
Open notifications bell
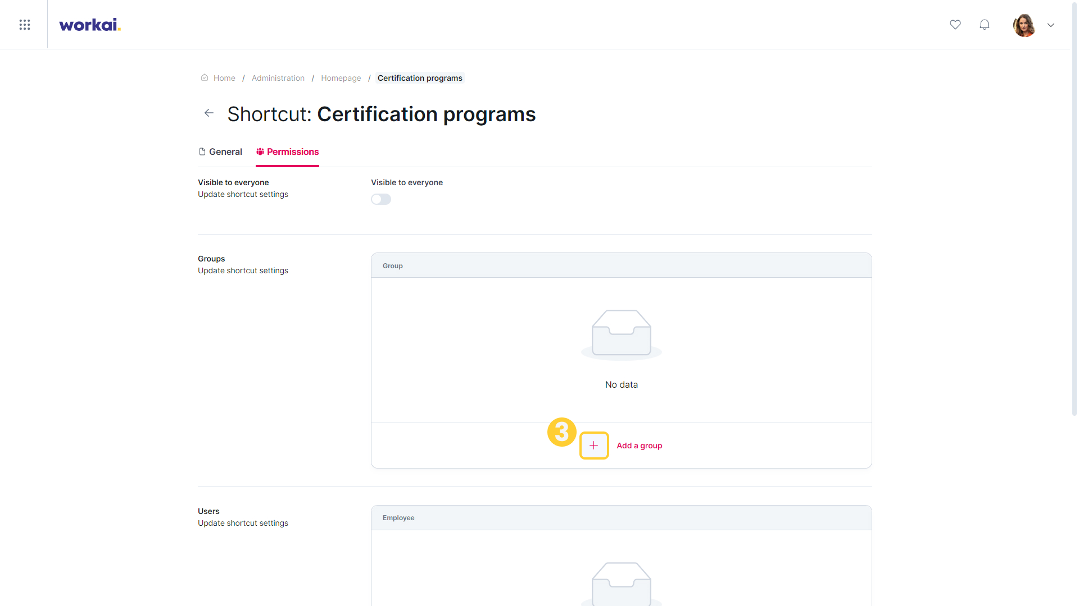985,25
